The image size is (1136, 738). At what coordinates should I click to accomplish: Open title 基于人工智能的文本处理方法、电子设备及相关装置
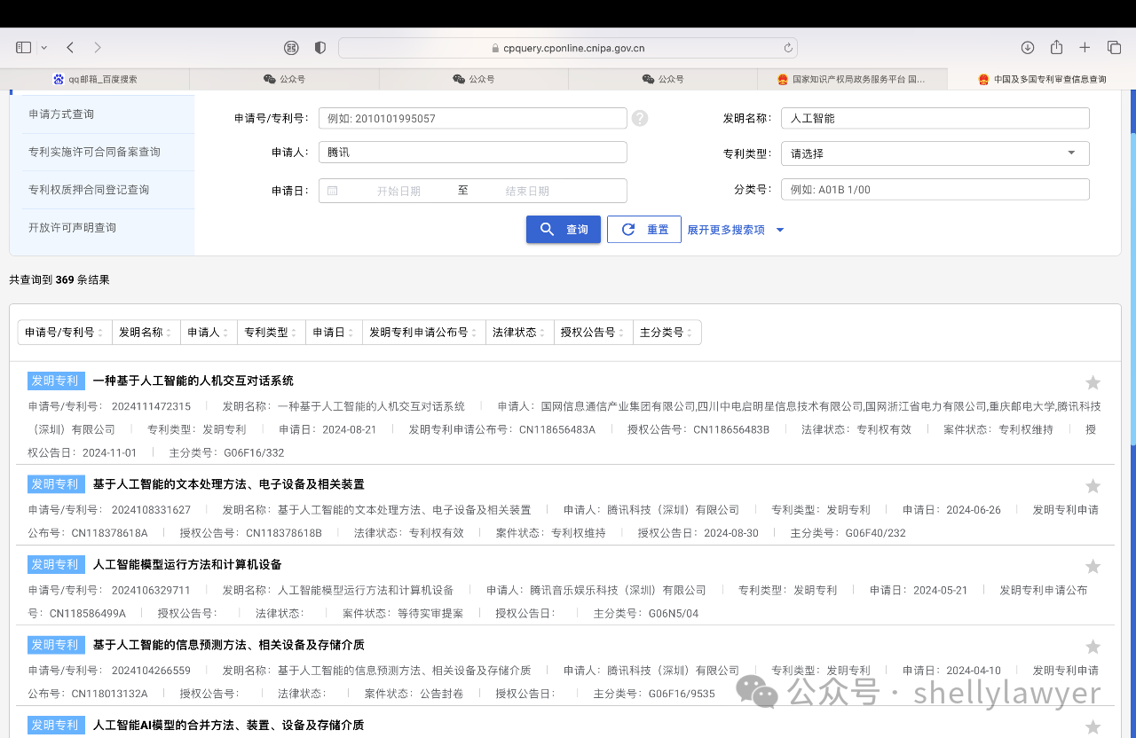click(228, 484)
